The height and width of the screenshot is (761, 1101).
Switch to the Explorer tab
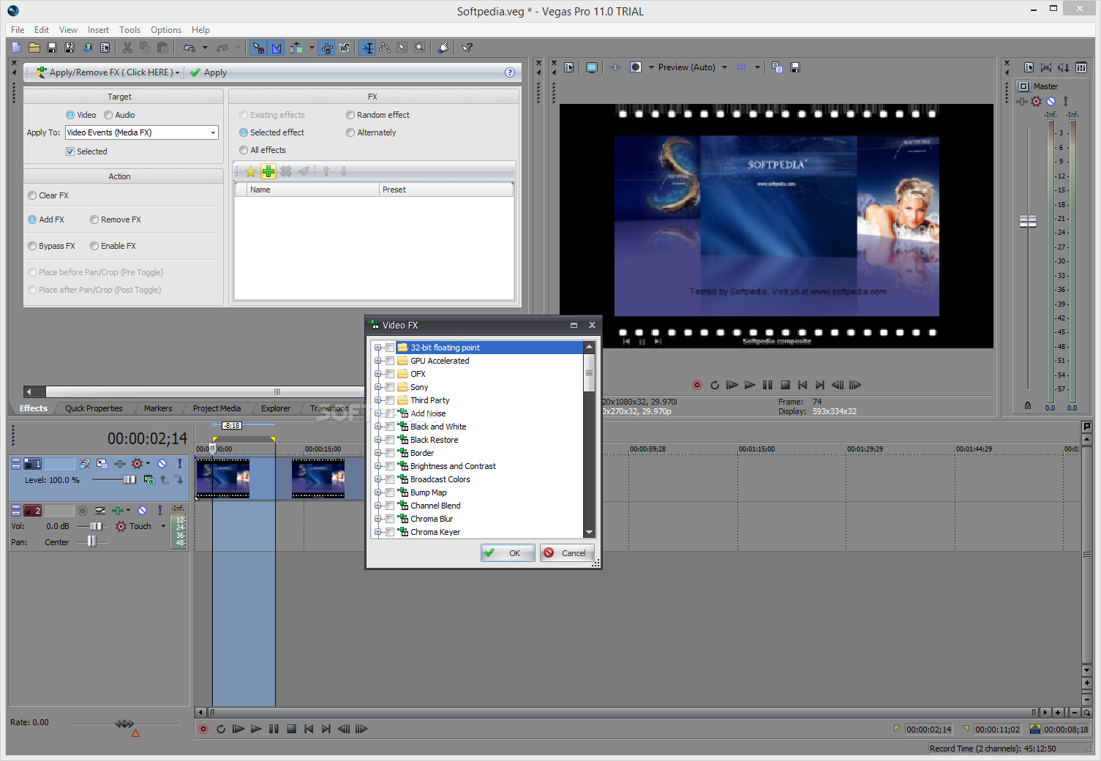276,408
